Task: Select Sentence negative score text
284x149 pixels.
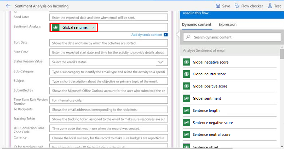Action: pyautogui.click(x=213, y=123)
